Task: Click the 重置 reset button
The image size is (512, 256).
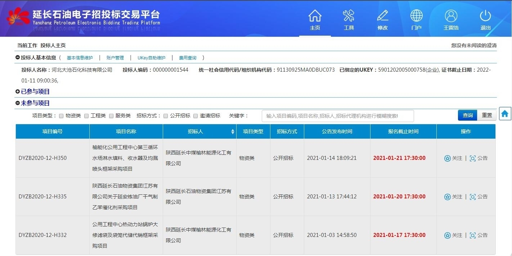Action: 487,115
